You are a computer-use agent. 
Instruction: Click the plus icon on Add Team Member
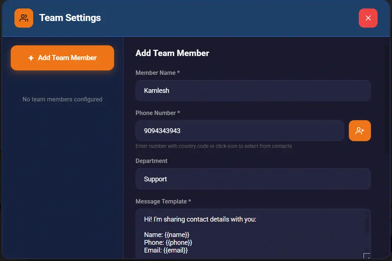(x=32, y=58)
